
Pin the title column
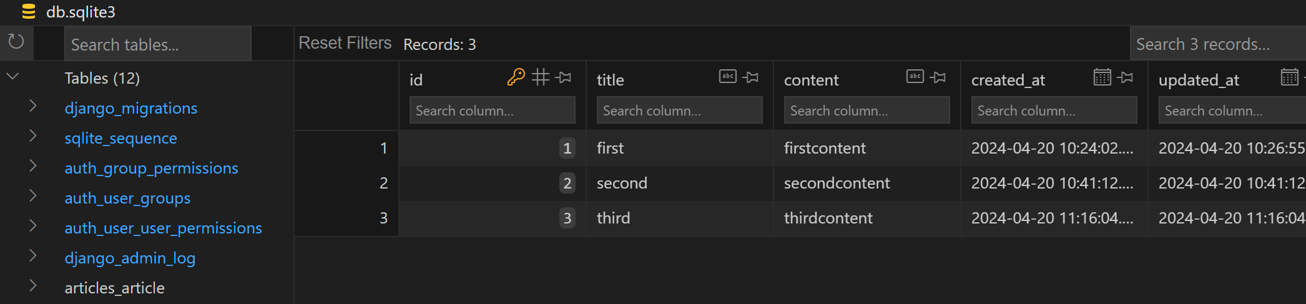pyautogui.click(x=751, y=77)
